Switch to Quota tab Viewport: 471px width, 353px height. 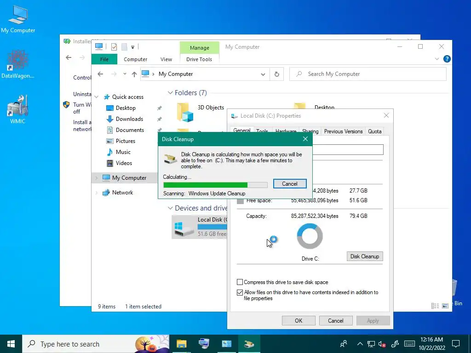pos(374,131)
